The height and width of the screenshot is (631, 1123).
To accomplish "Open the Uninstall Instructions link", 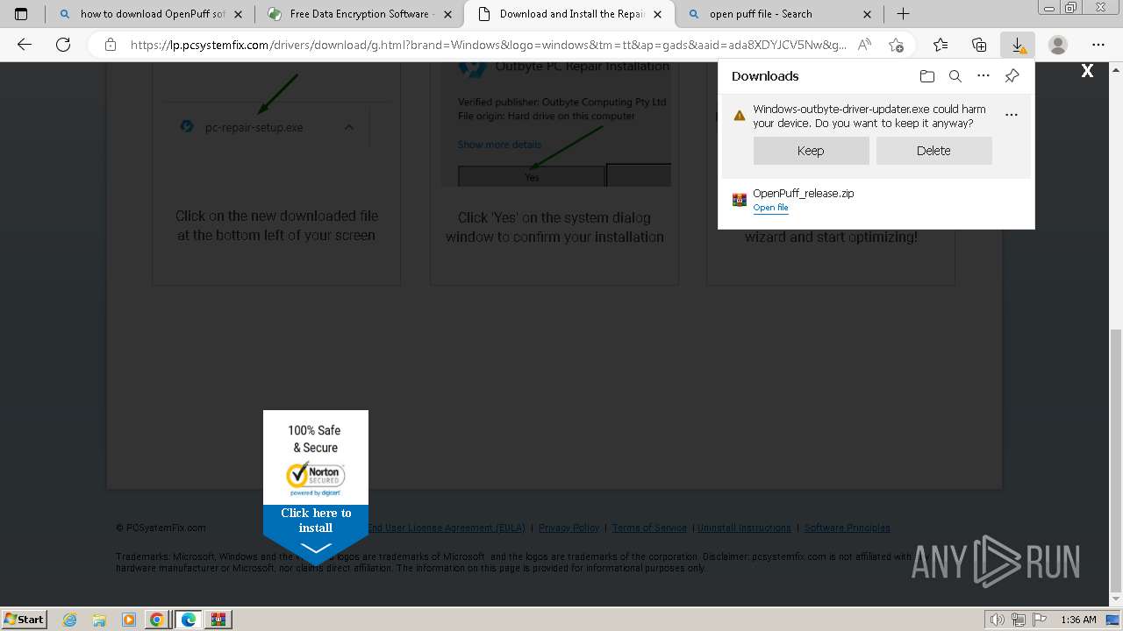I will pos(744,528).
